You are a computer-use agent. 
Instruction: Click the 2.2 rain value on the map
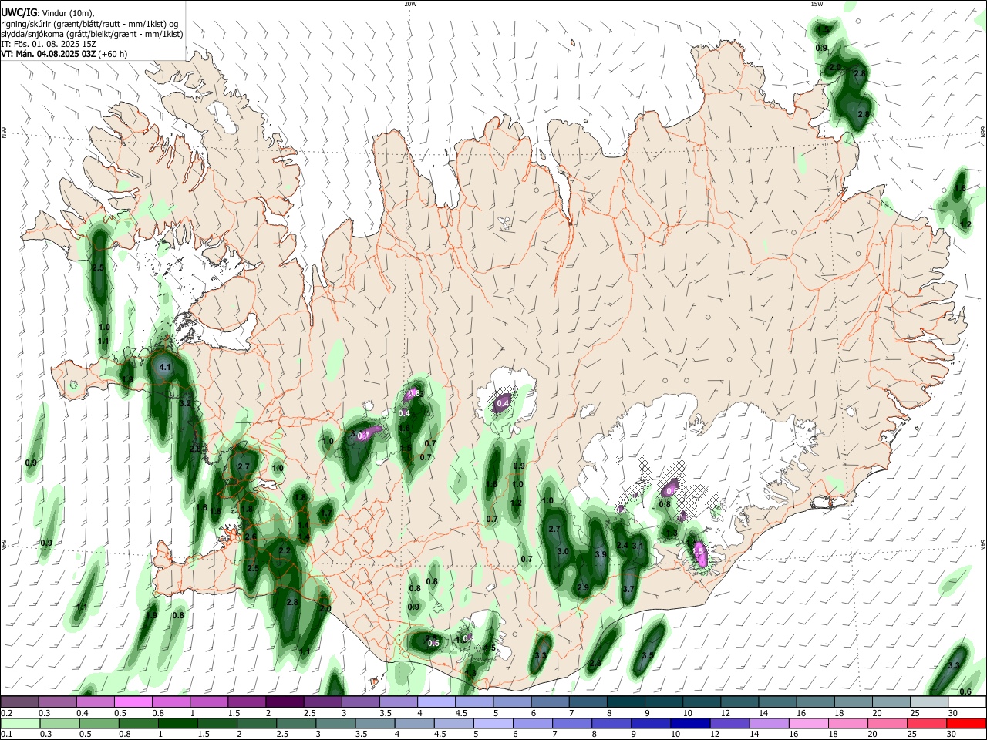(x=285, y=550)
